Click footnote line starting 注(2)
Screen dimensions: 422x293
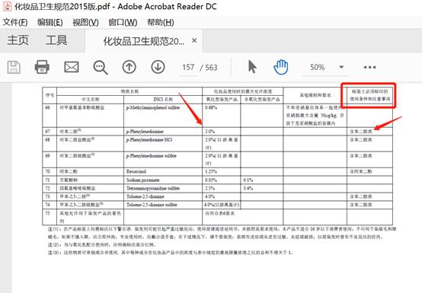tap(102, 245)
